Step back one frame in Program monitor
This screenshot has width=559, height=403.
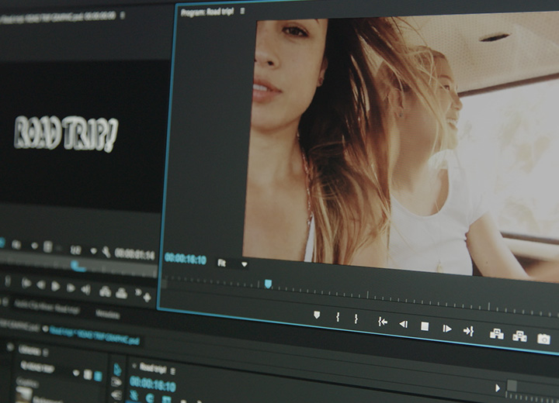coord(403,324)
